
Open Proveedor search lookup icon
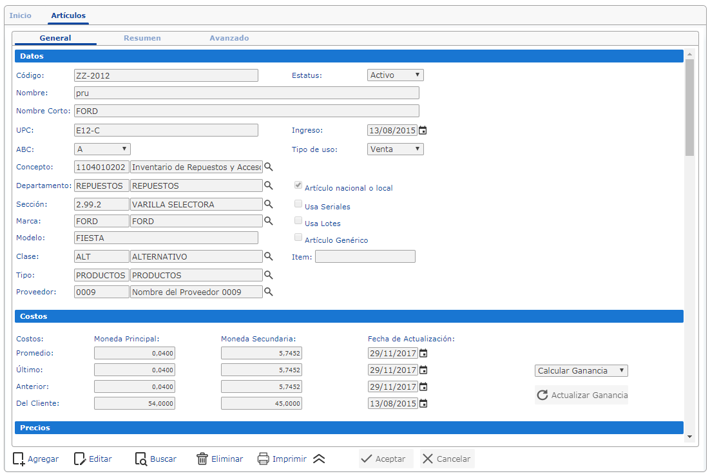[x=269, y=292]
